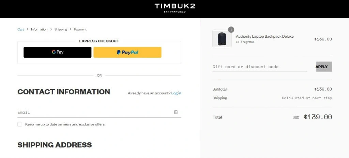Click the quantity badge on the product image
Image resolution: width=349 pixels, height=158 pixels.
tap(231, 30)
